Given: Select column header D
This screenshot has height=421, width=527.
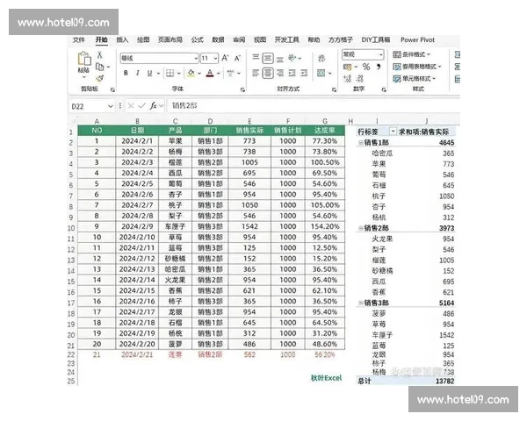Looking at the screenshot, I should (210, 121).
